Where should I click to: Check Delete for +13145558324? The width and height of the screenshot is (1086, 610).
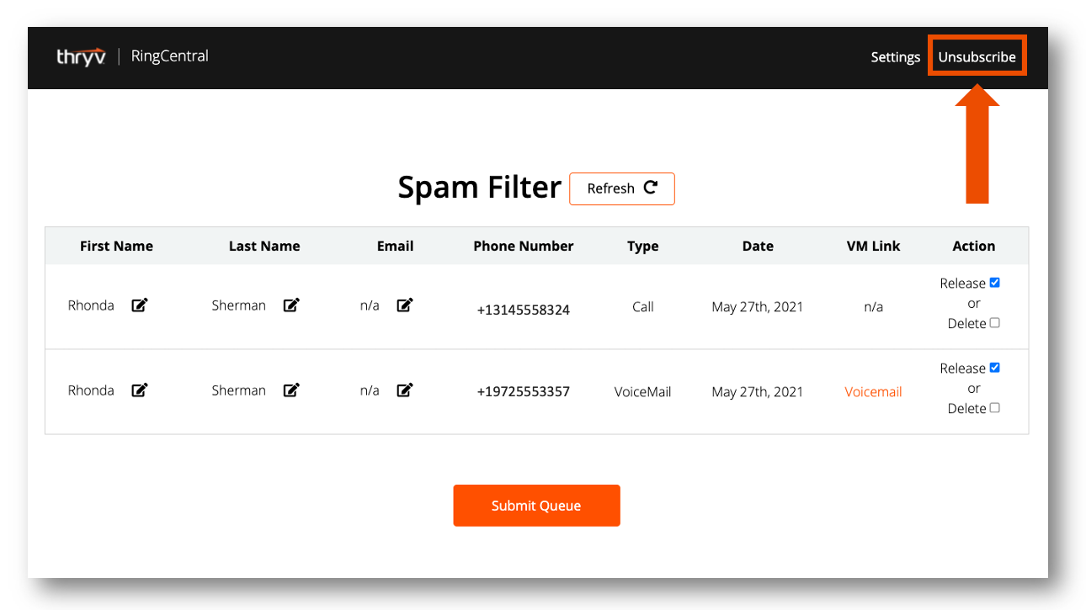(x=994, y=323)
